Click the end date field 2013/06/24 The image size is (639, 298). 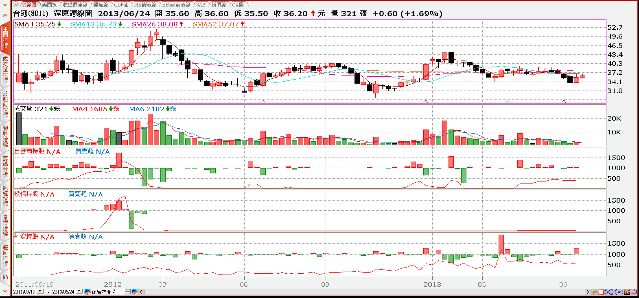coord(63,292)
